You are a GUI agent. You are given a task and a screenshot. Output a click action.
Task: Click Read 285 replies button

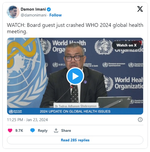pyautogui.click(x=75, y=140)
